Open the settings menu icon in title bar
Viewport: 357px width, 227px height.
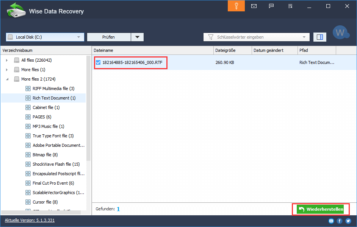pos(290,6)
